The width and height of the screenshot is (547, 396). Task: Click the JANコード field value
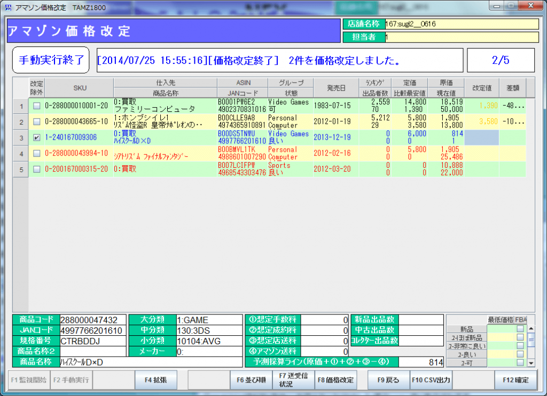point(93,330)
